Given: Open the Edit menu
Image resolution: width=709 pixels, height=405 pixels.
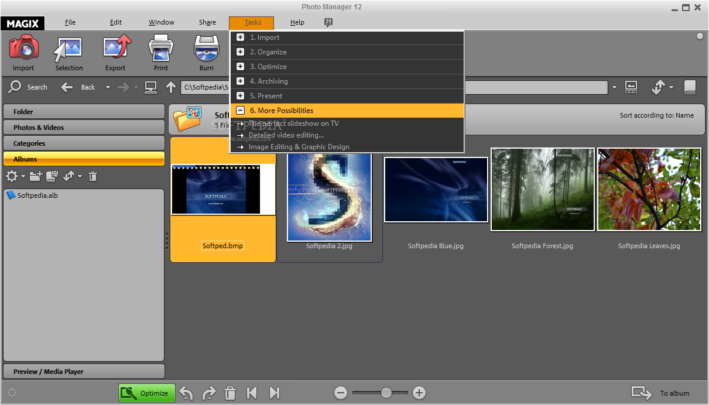Looking at the screenshot, I should click(116, 22).
